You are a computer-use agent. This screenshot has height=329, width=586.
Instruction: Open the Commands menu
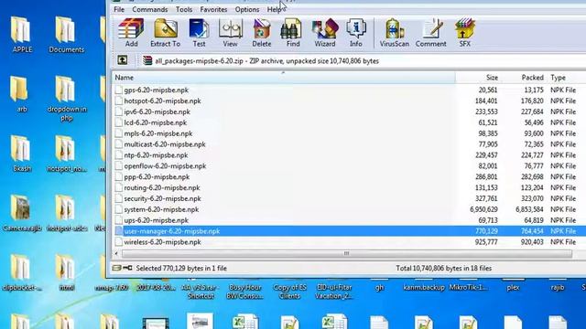click(150, 9)
